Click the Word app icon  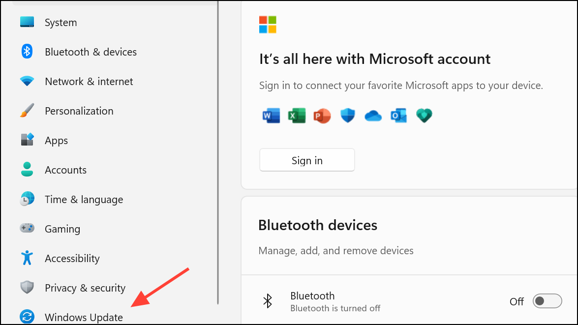point(271,116)
